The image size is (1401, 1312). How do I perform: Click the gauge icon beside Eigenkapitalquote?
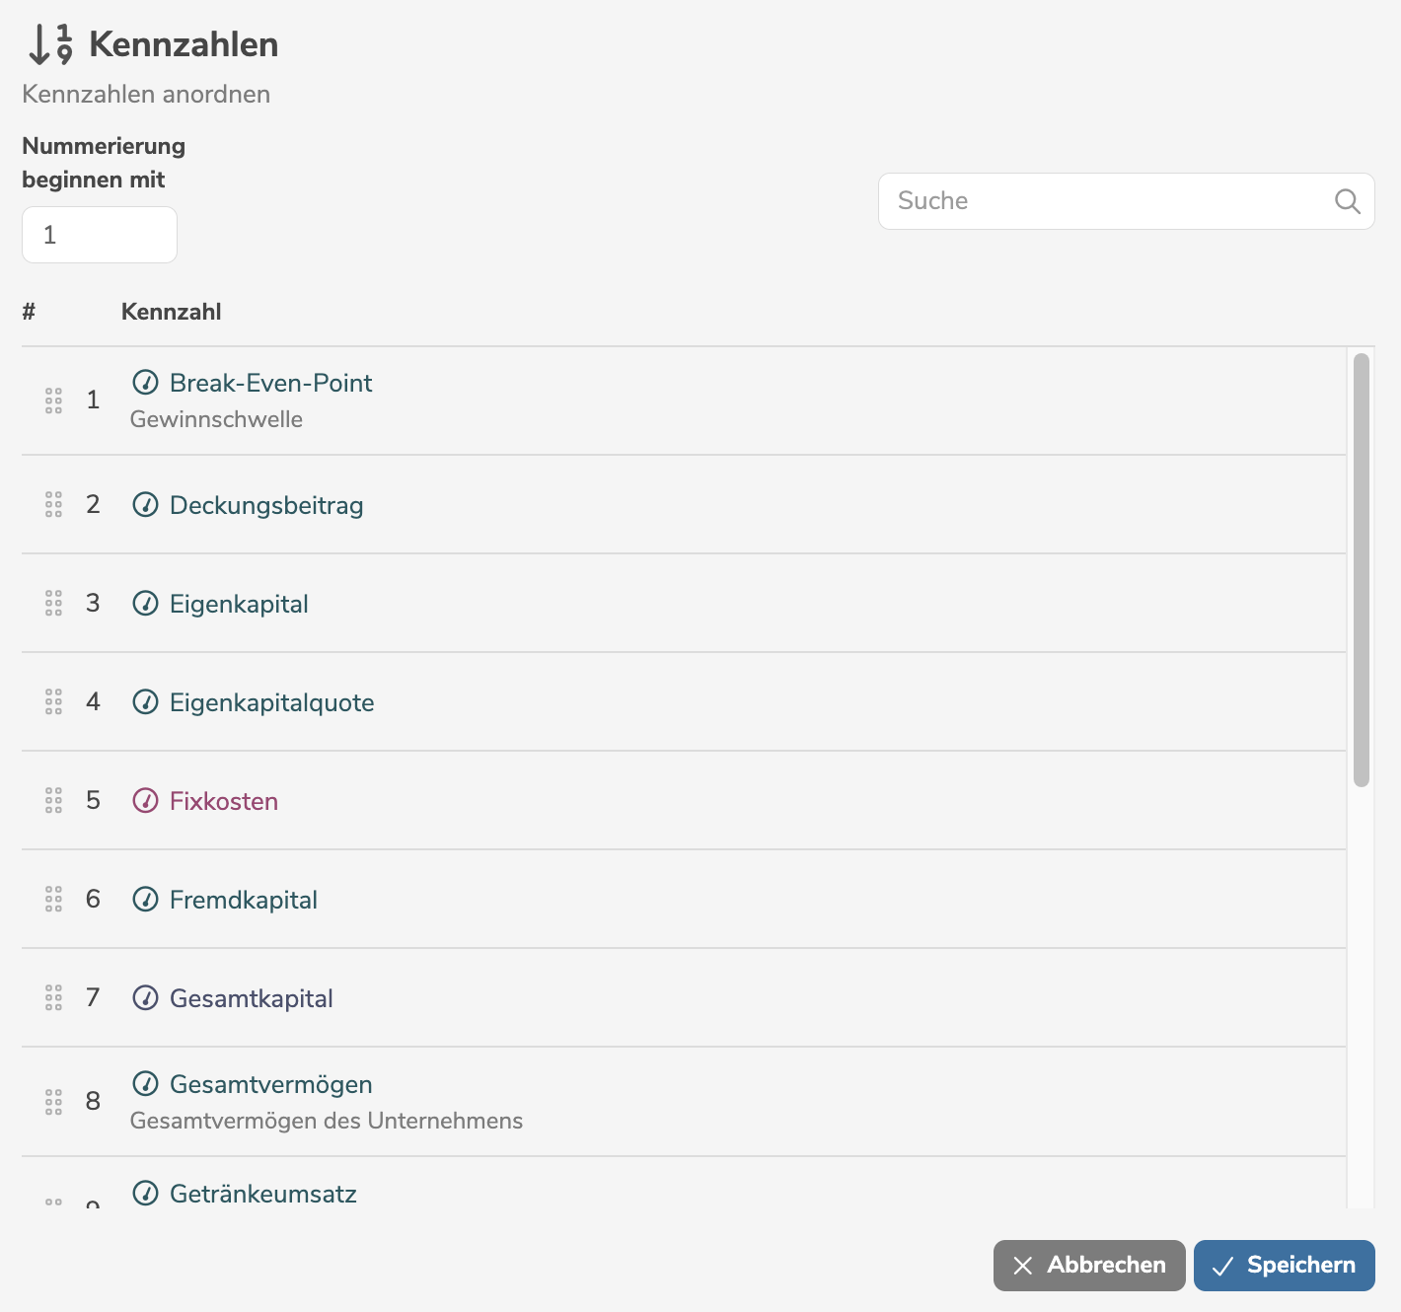pos(145,701)
